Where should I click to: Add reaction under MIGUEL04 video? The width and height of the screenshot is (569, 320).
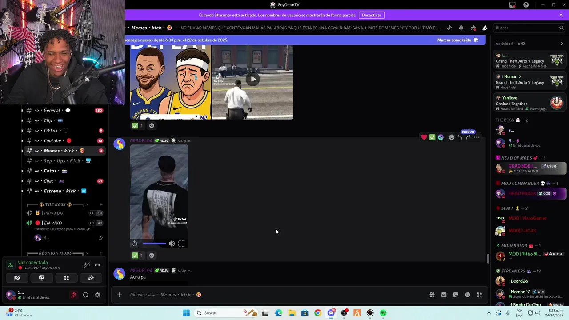152,255
